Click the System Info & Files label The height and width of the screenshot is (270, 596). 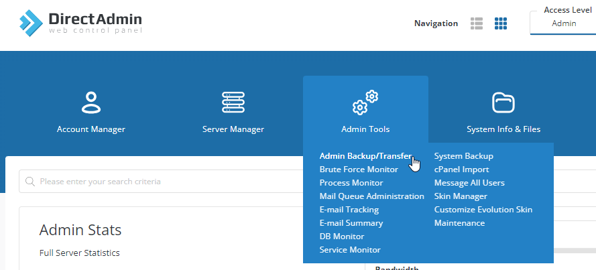point(503,129)
